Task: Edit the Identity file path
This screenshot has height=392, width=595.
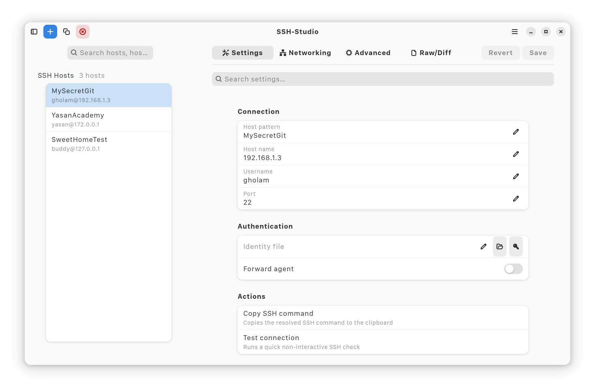Action: tap(484, 246)
